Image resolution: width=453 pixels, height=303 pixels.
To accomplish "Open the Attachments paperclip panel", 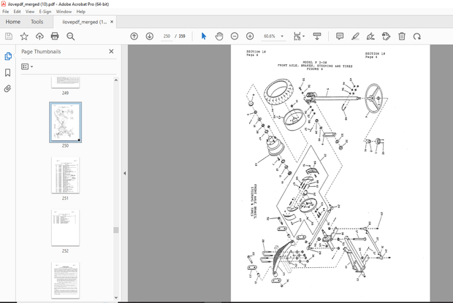I will pyautogui.click(x=8, y=88).
